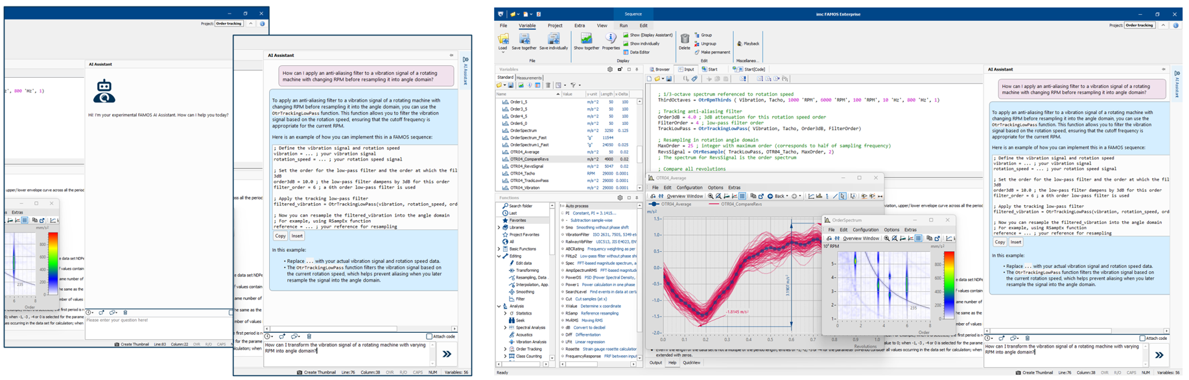Click horizontal scrollbar under FAMOS Enterprise AI answer
Image resolution: width=1189 pixels, height=380 pixels.
[1078, 331]
